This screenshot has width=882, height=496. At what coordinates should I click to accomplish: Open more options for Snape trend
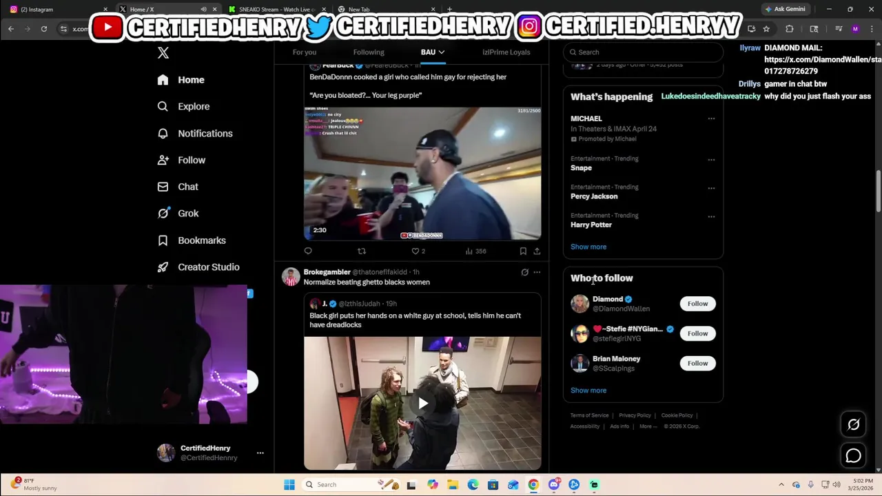pyautogui.click(x=711, y=159)
